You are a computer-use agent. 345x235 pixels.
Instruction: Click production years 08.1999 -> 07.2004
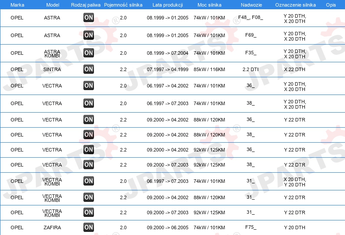(168, 53)
